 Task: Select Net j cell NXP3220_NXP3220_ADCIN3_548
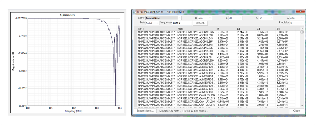(195, 44)
